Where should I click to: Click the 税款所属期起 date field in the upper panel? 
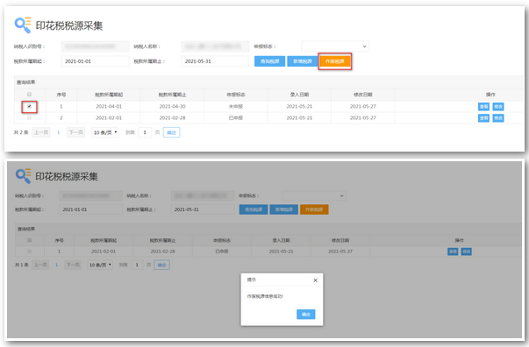click(x=95, y=61)
